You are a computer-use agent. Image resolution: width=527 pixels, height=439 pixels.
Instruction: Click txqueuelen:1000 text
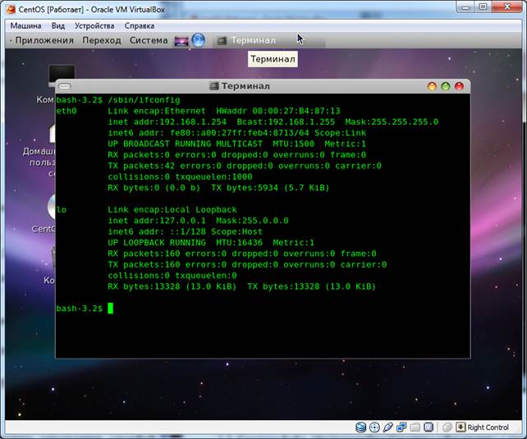(213, 176)
